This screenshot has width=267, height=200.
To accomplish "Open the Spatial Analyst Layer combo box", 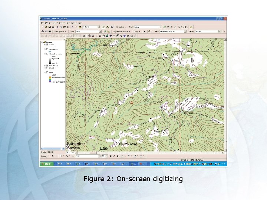I will point(88,31).
